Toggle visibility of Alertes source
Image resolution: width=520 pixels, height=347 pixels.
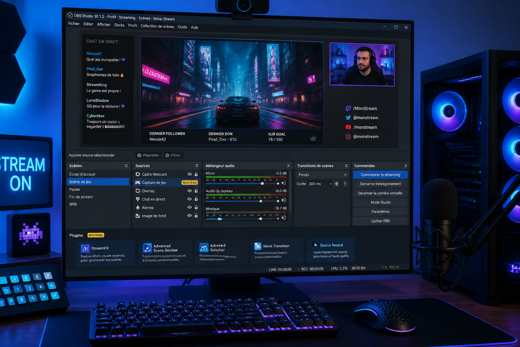tap(190, 207)
